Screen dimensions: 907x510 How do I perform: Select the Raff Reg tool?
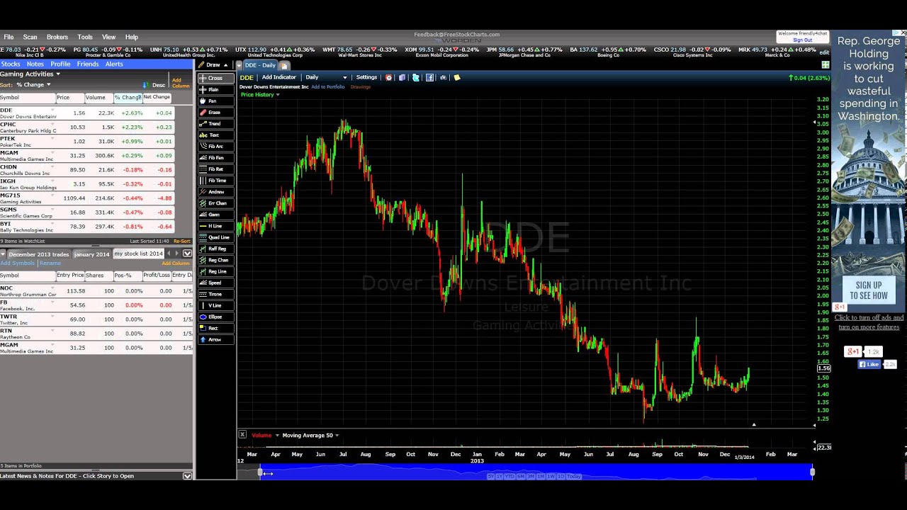coord(215,249)
